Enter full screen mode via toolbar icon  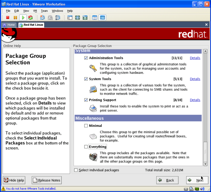tap(77, 18)
